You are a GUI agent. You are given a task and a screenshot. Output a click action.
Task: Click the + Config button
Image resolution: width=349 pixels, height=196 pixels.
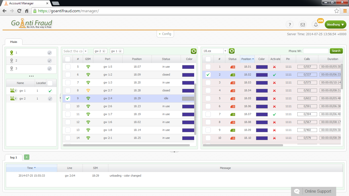165,34
